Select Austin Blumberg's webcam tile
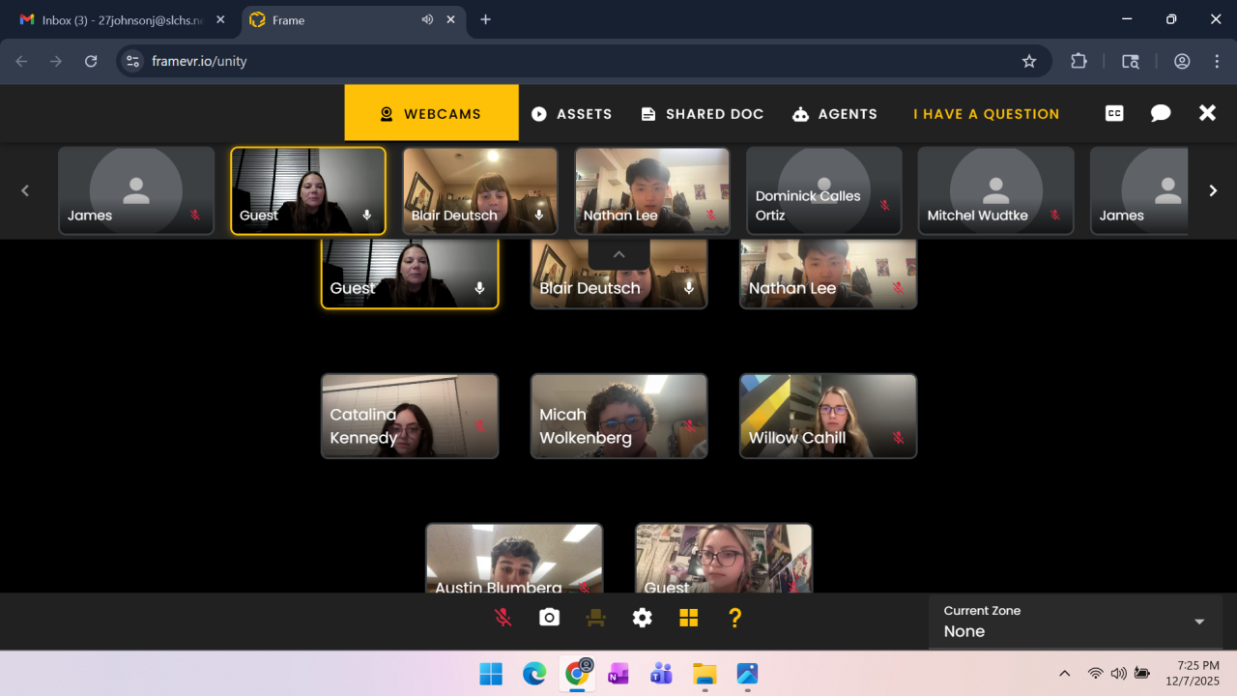The image size is (1237, 696). (514, 559)
